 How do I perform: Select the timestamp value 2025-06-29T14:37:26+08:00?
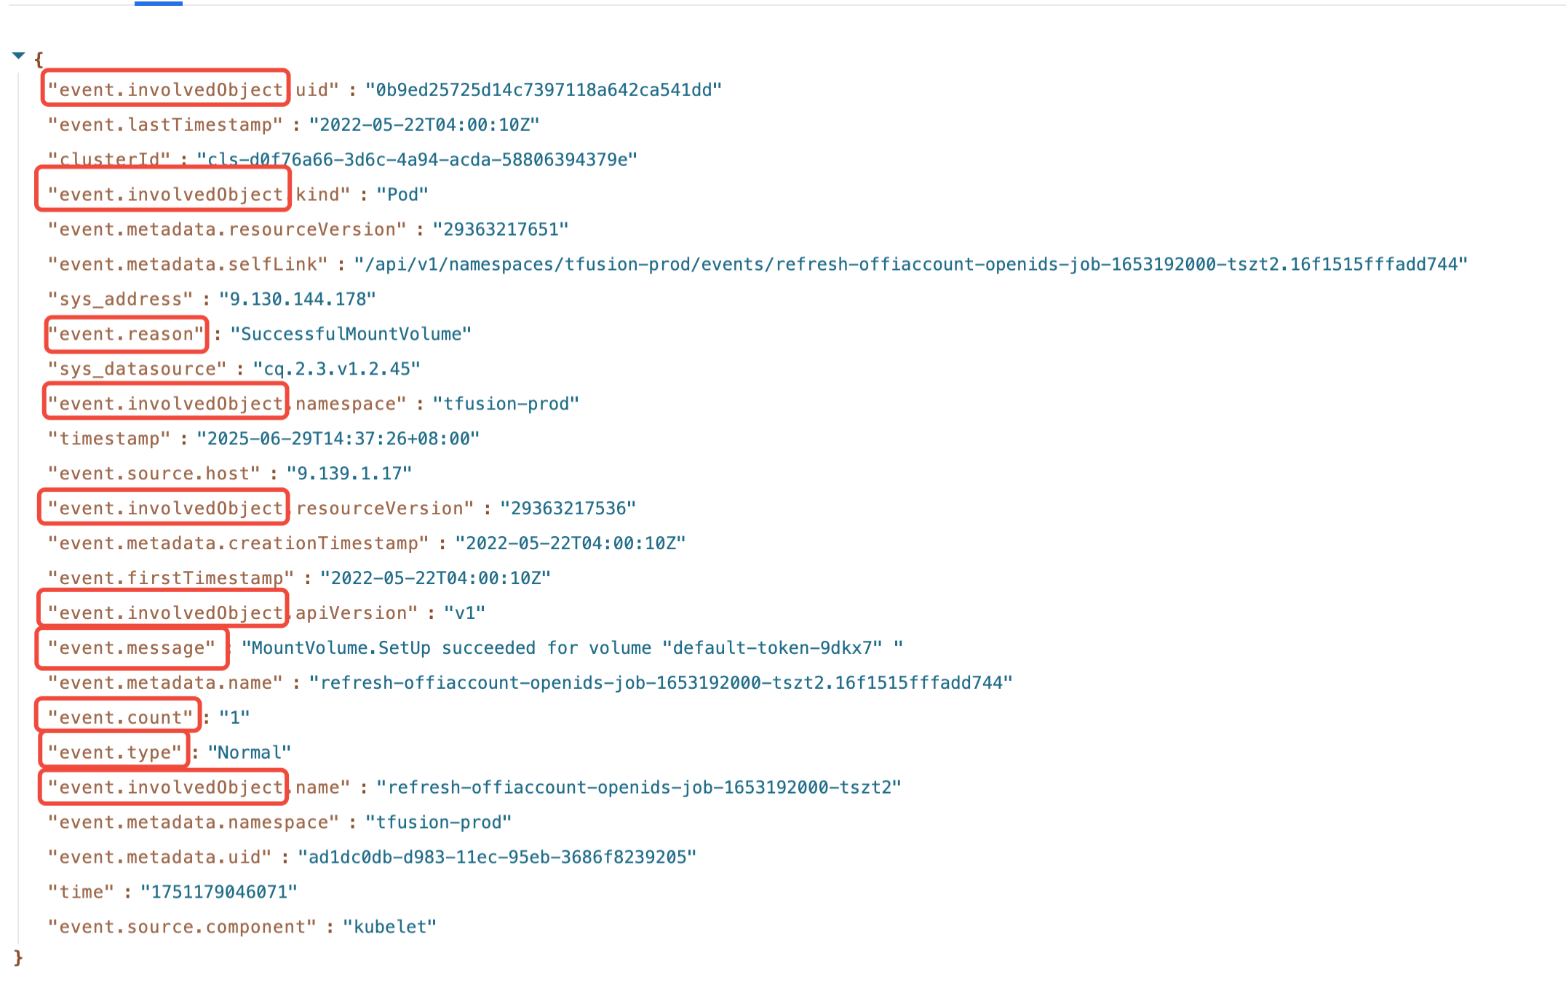[x=338, y=439]
